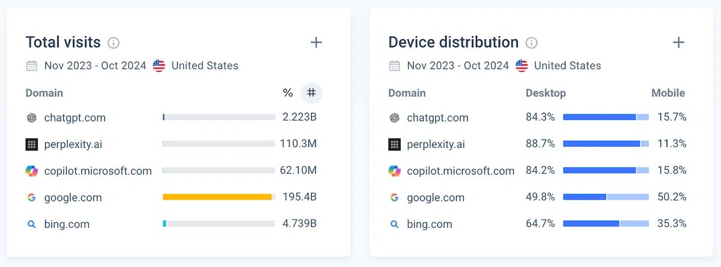Screen dimensions: 721x267
Task: Click the plus icon on Device distribution card
Action: 678,42
